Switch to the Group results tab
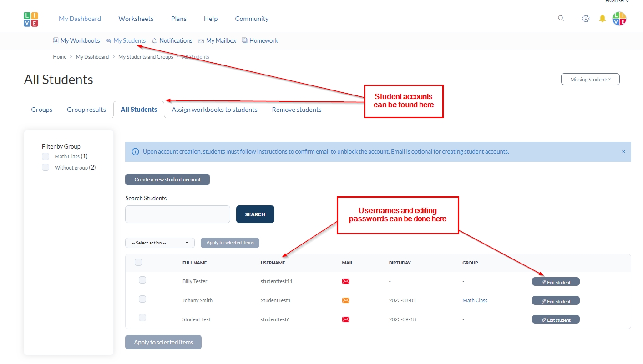 coord(86,110)
